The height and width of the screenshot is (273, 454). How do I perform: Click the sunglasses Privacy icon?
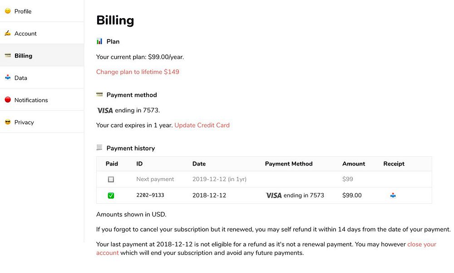8,122
